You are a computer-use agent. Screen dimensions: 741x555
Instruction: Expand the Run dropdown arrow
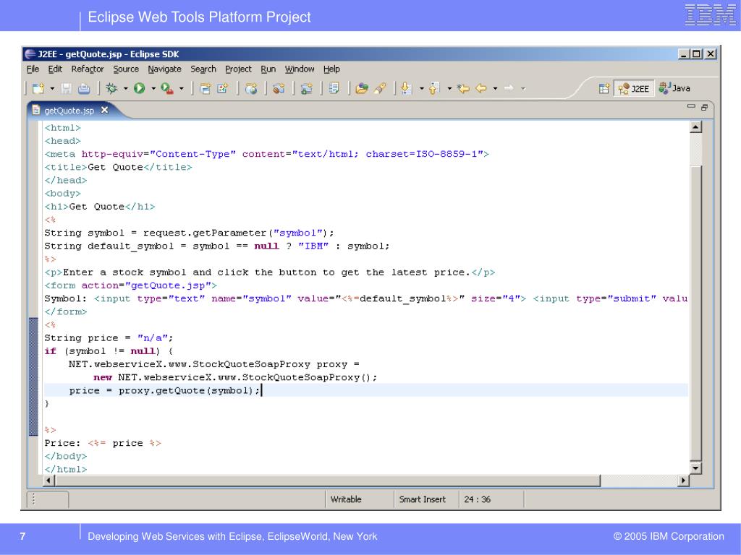tap(153, 88)
